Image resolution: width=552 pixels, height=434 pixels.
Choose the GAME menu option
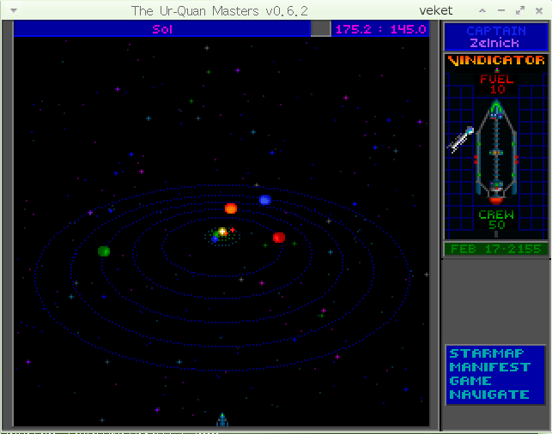coord(470,381)
